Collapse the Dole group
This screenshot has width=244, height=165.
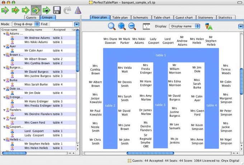point(4,89)
